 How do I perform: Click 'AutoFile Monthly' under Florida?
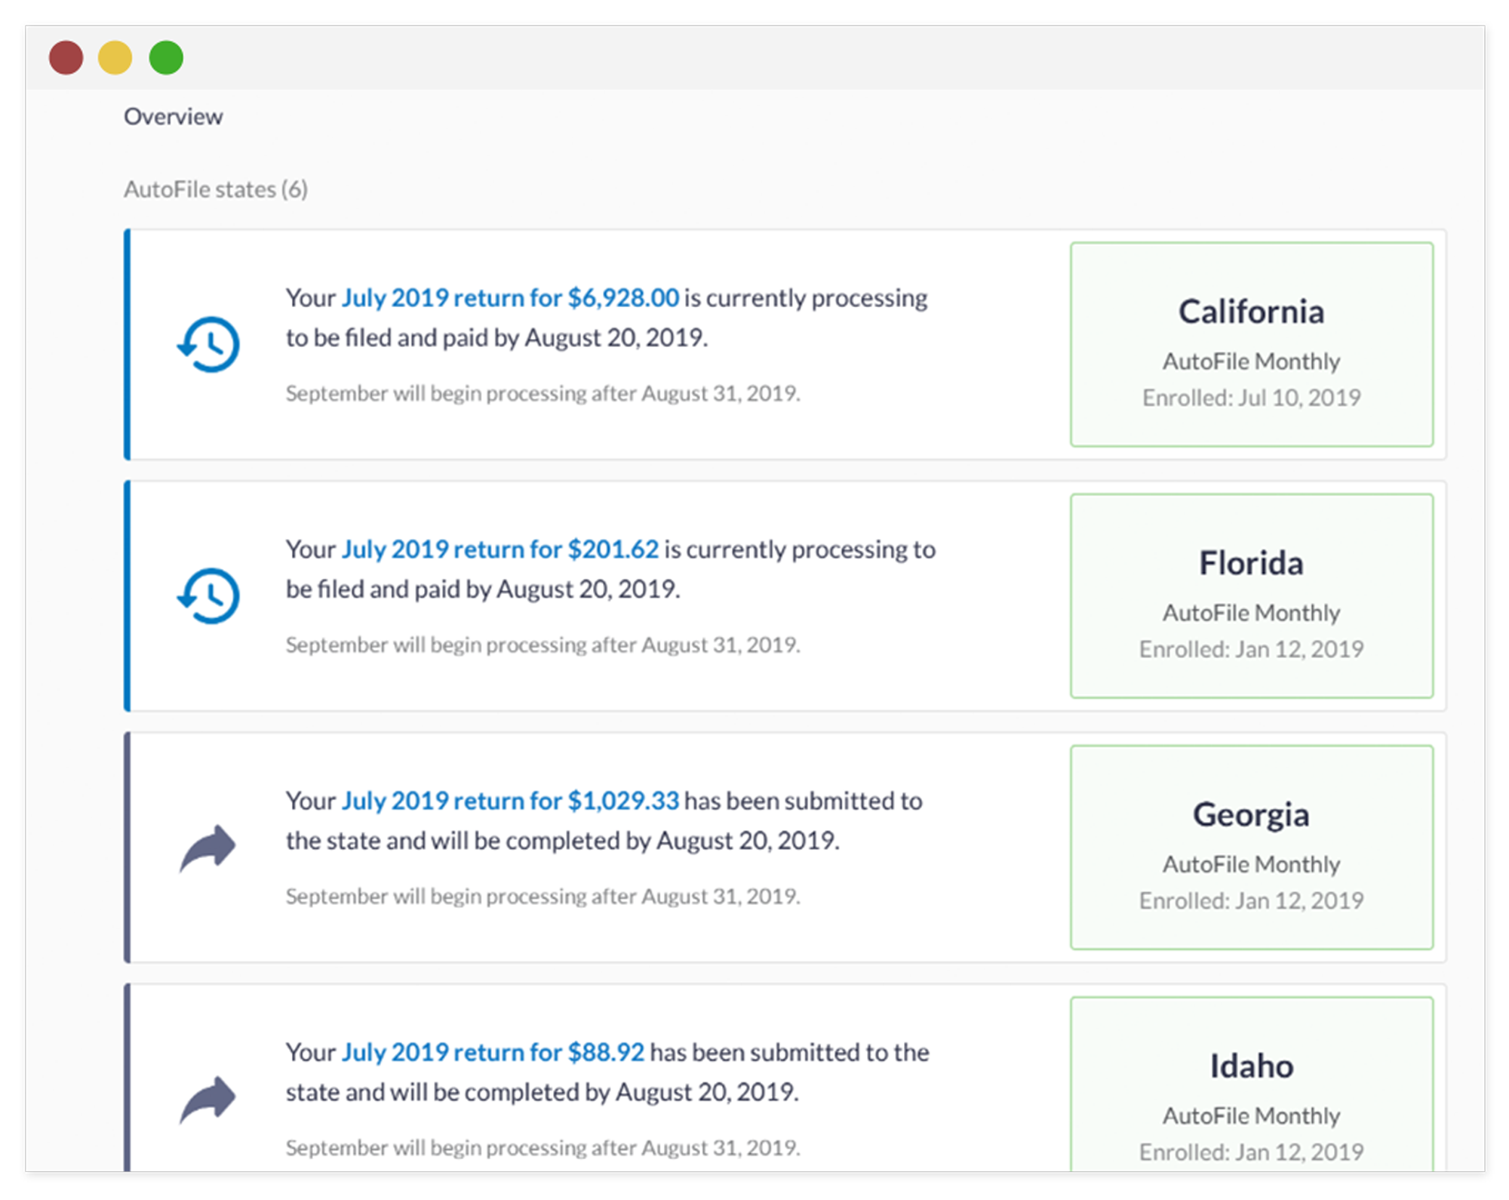(1251, 613)
